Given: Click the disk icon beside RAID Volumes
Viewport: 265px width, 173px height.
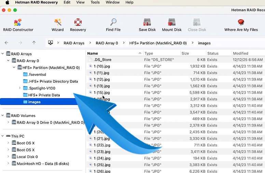Looking at the screenshot, I should (x=8, y=115).
